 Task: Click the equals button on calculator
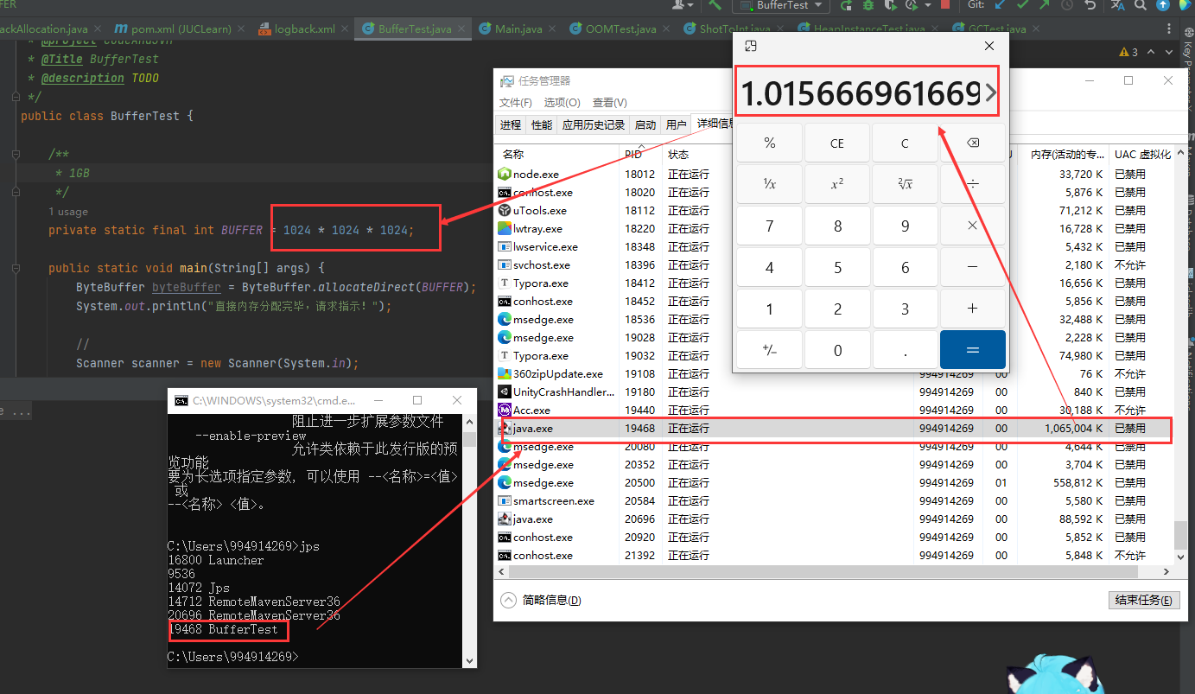point(972,349)
